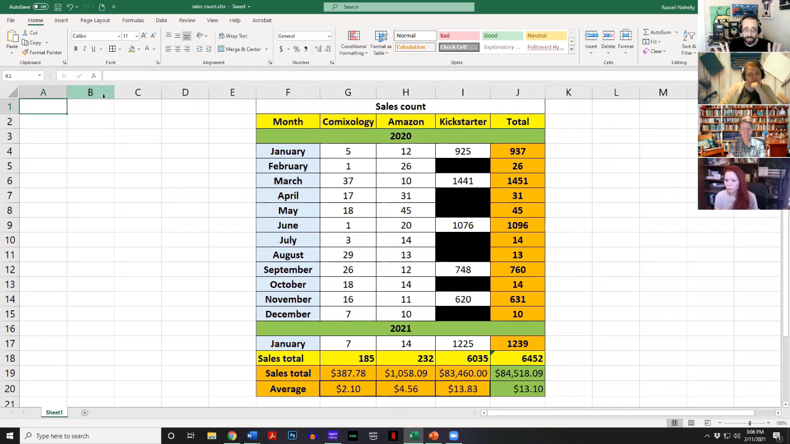Expand Merge & Center dropdown arrow
This screenshot has height=444, width=790.
tap(266, 49)
